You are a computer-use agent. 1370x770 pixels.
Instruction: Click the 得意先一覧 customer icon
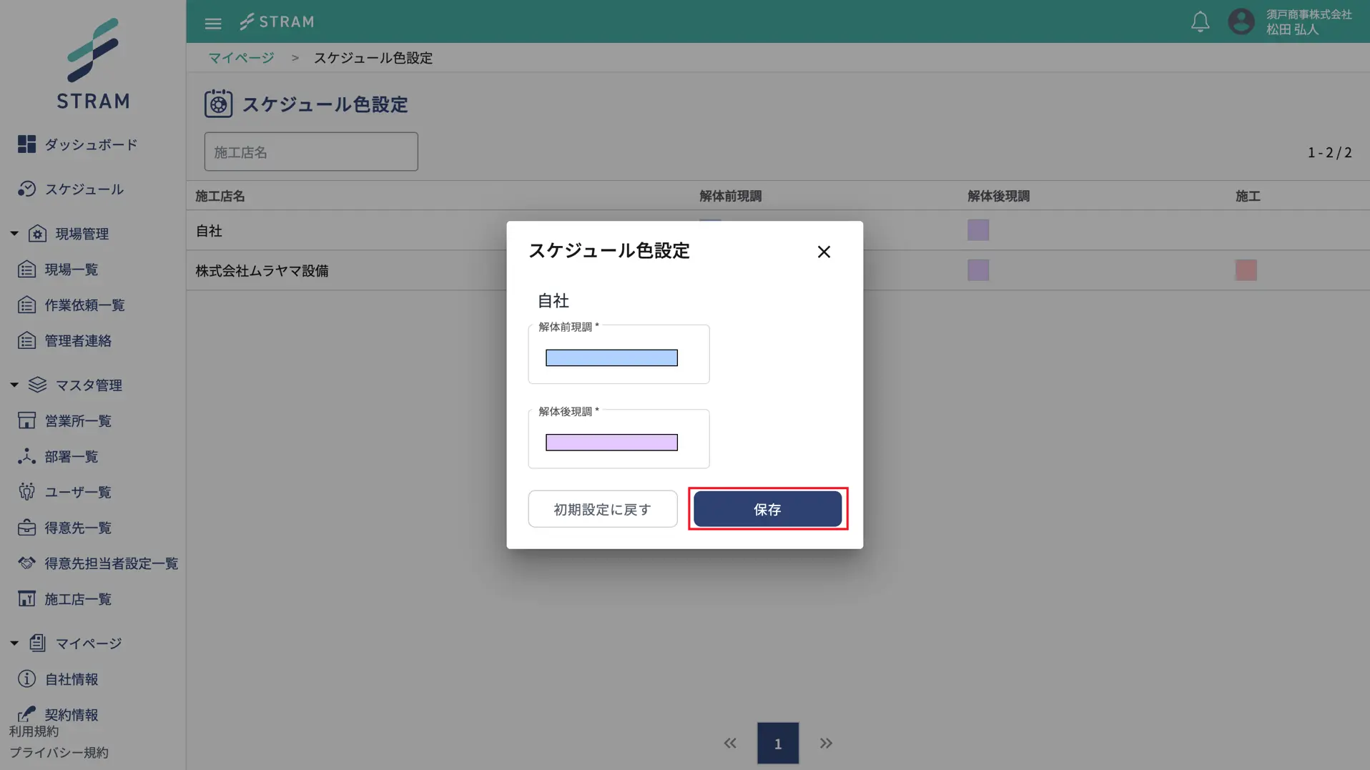pyautogui.click(x=26, y=528)
